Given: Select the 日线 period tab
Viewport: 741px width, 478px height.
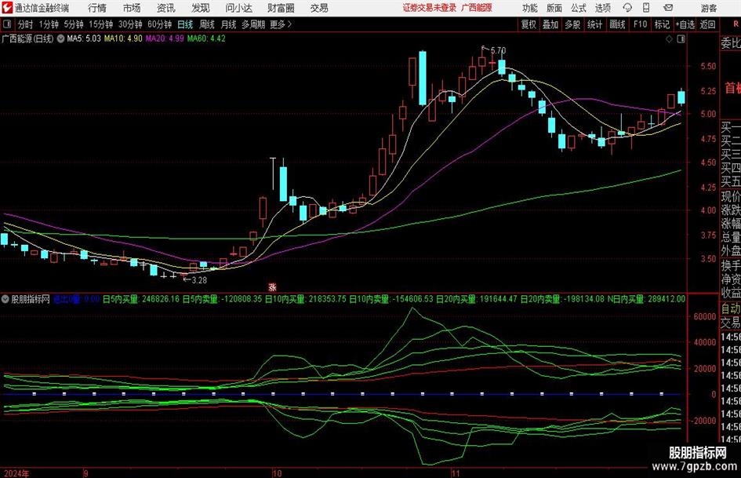Looking at the screenshot, I should click(185, 24).
